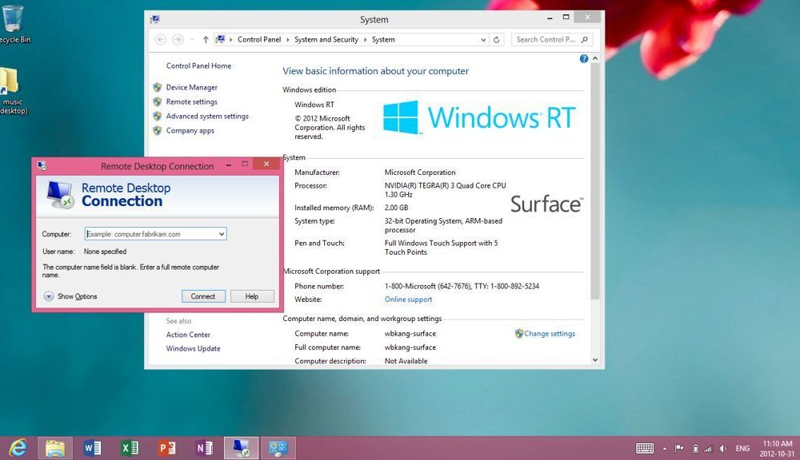Open Action Center flag icon in tray
This screenshot has width=800, height=460.
679,448
